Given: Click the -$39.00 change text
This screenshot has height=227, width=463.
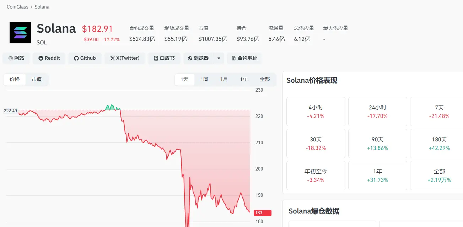Looking at the screenshot, I should coord(90,39).
